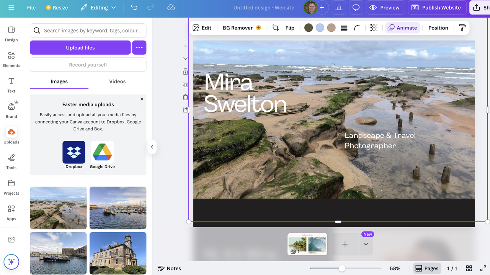Undo the last action
This screenshot has width=490, height=275.
(x=134, y=8)
